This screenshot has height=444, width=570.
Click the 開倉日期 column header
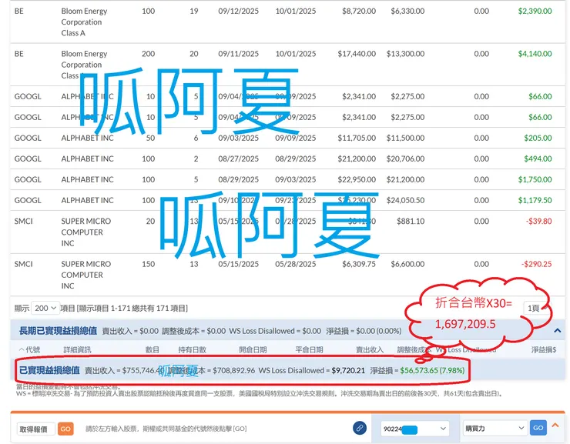253,349
